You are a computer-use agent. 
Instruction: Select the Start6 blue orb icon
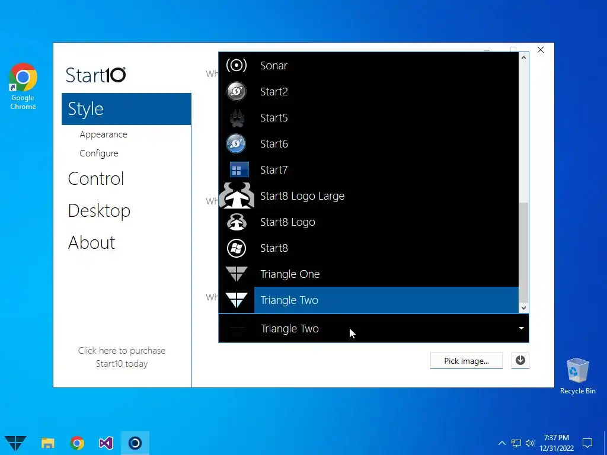pos(236,143)
